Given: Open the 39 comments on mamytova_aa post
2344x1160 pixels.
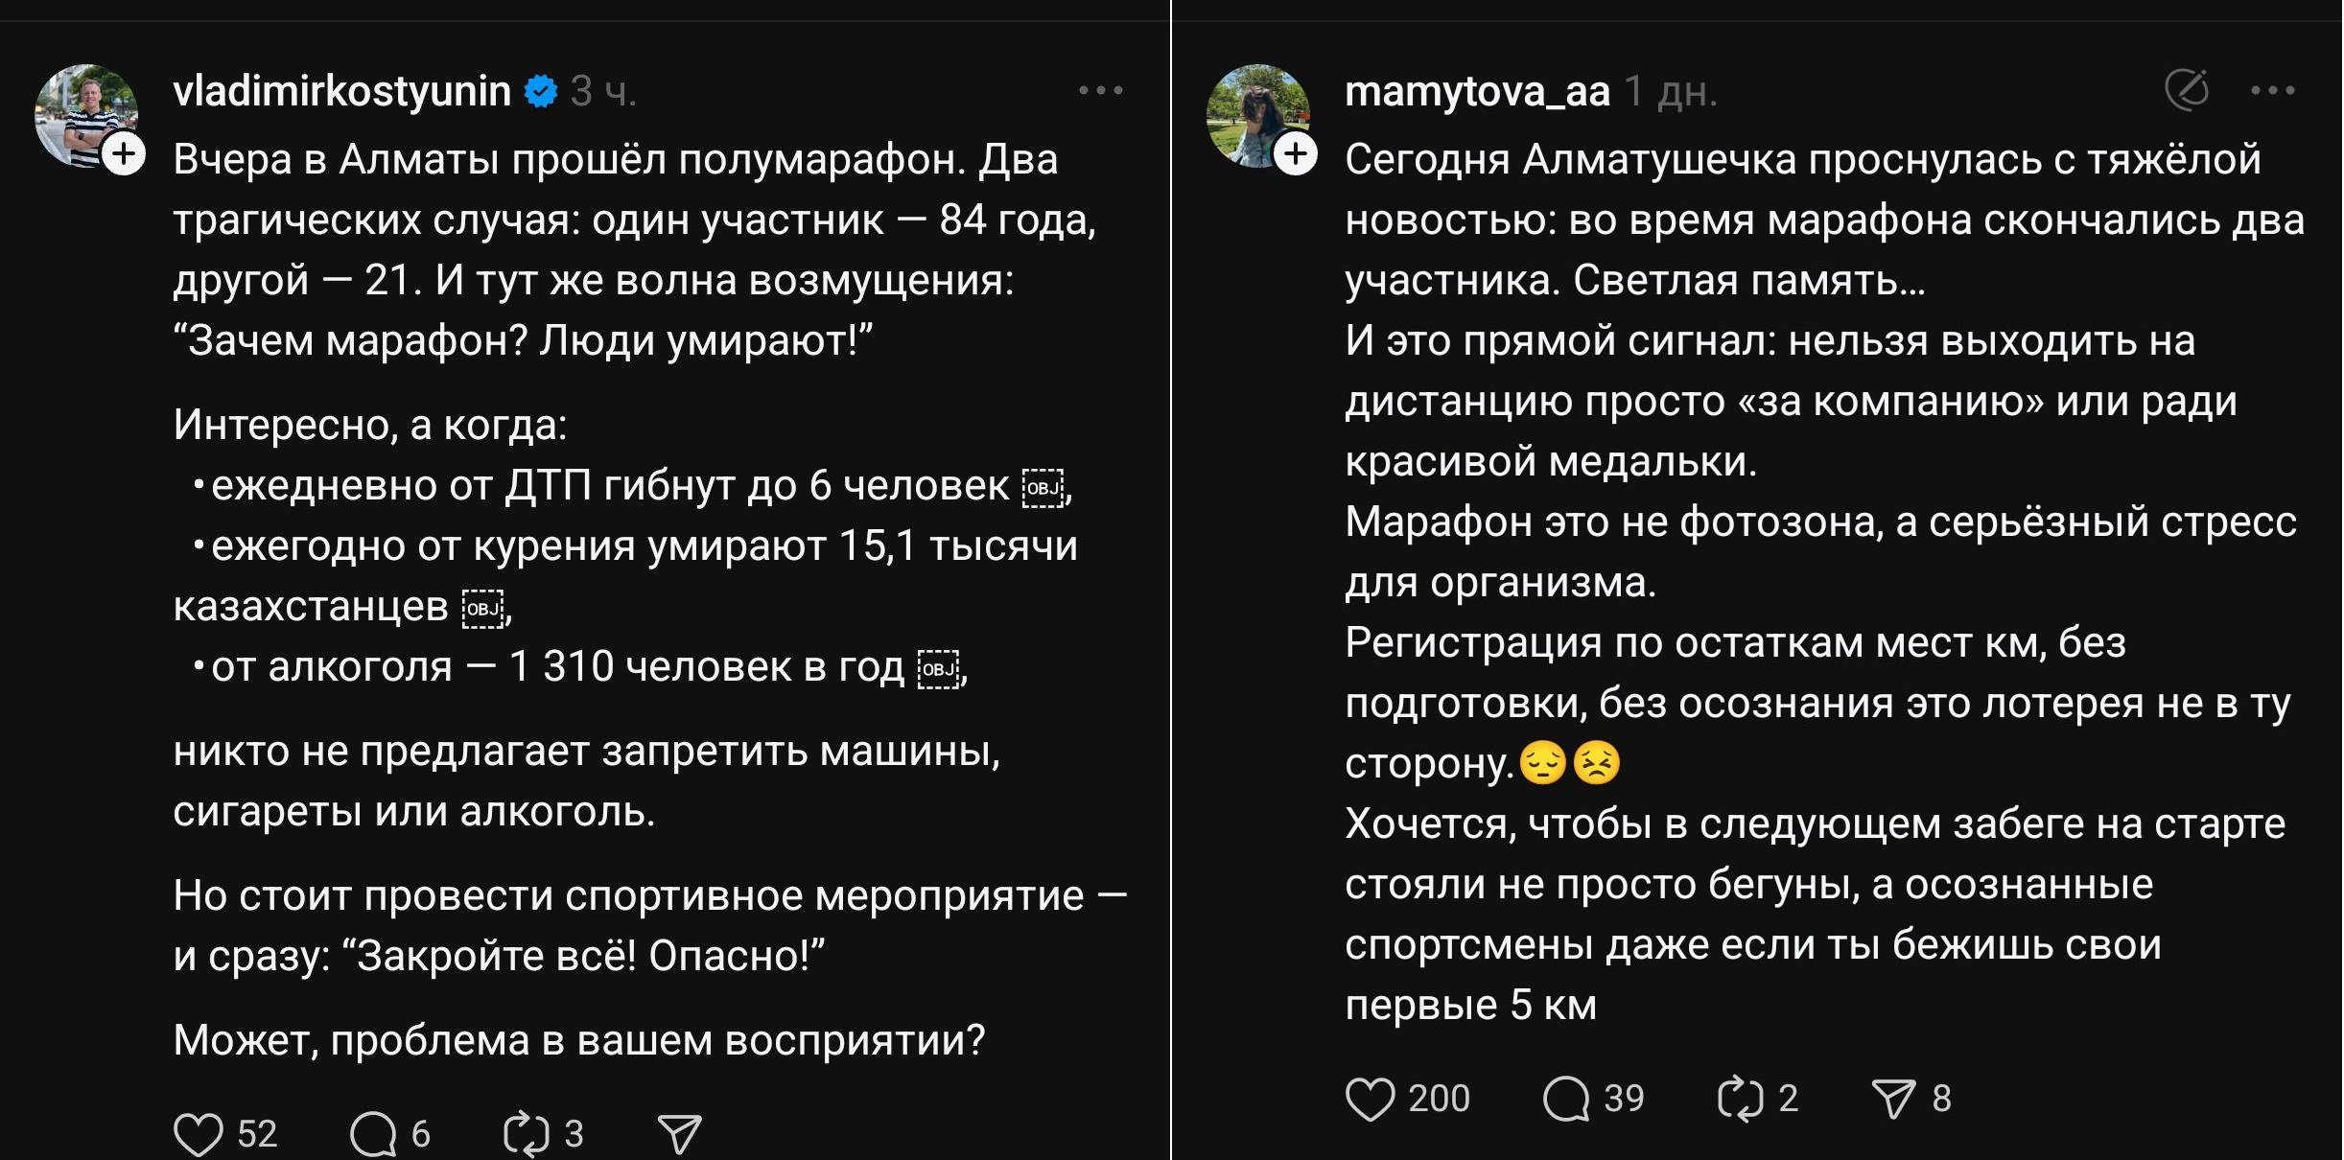Looking at the screenshot, I should tap(1566, 1099).
